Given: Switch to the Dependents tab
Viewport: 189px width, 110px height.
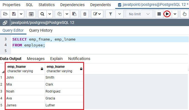Looking at the screenshot, I should [100, 5].
